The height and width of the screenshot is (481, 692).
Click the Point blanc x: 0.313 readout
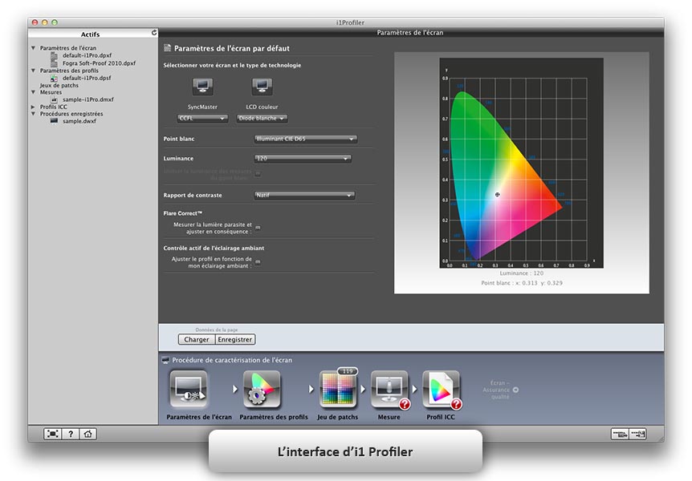[x=522, y=283]
